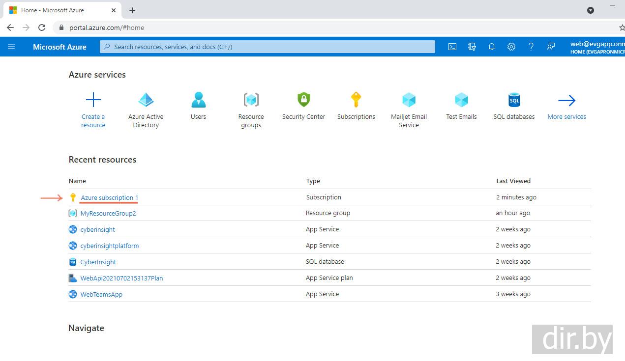The width and height of the screenshot is (625, 361).
Task: Open the feedback icon in header
Action: point(551,47)
